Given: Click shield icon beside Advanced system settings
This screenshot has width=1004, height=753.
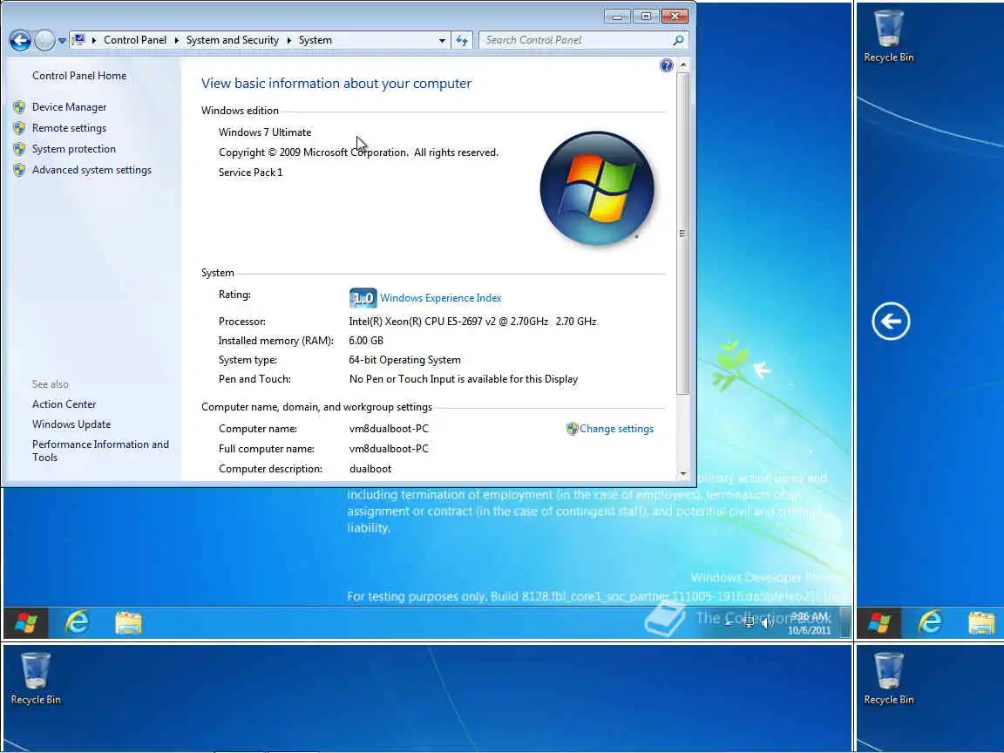Looking at the screenshot, I should [19, 170].
